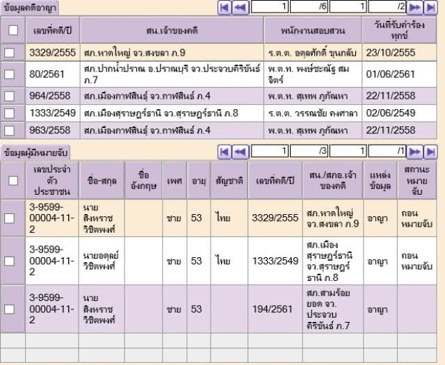Click the /3 records field in warrant table

pyautogui.click(x=309, y=151)
